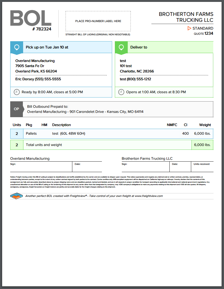This screenshot has height=289, width=224.
Task: Click the Units column header
Action: tap(17, 125)
